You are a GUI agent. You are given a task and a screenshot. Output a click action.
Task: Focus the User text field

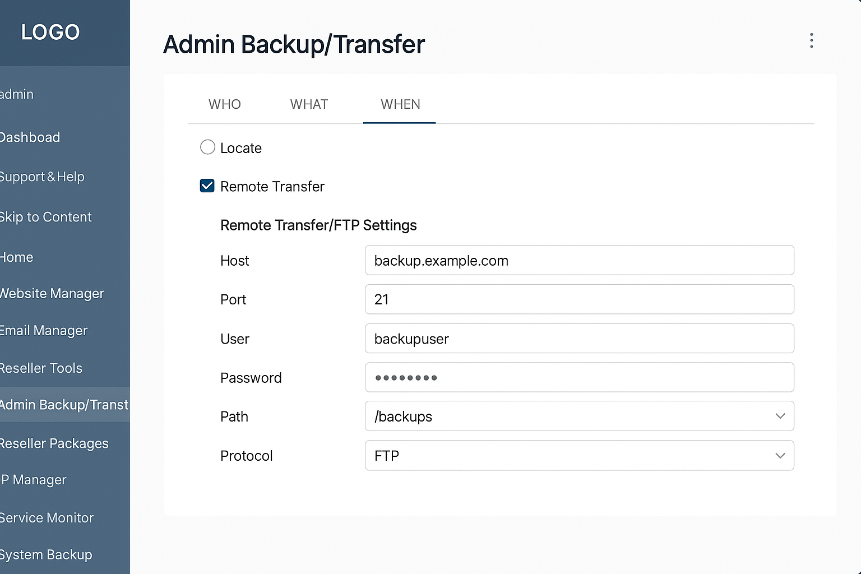pos(579,339)
